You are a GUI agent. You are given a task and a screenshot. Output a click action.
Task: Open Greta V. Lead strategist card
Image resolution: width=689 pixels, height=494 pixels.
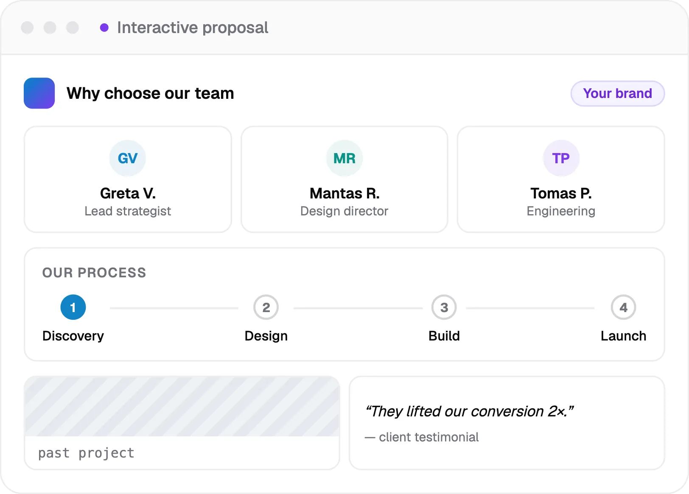coord(128,179)
